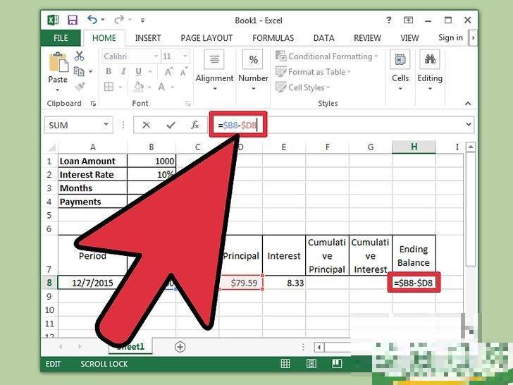Cancel formula entry with X icon
This screenshot has width=513, height=385.
(146, 125)
